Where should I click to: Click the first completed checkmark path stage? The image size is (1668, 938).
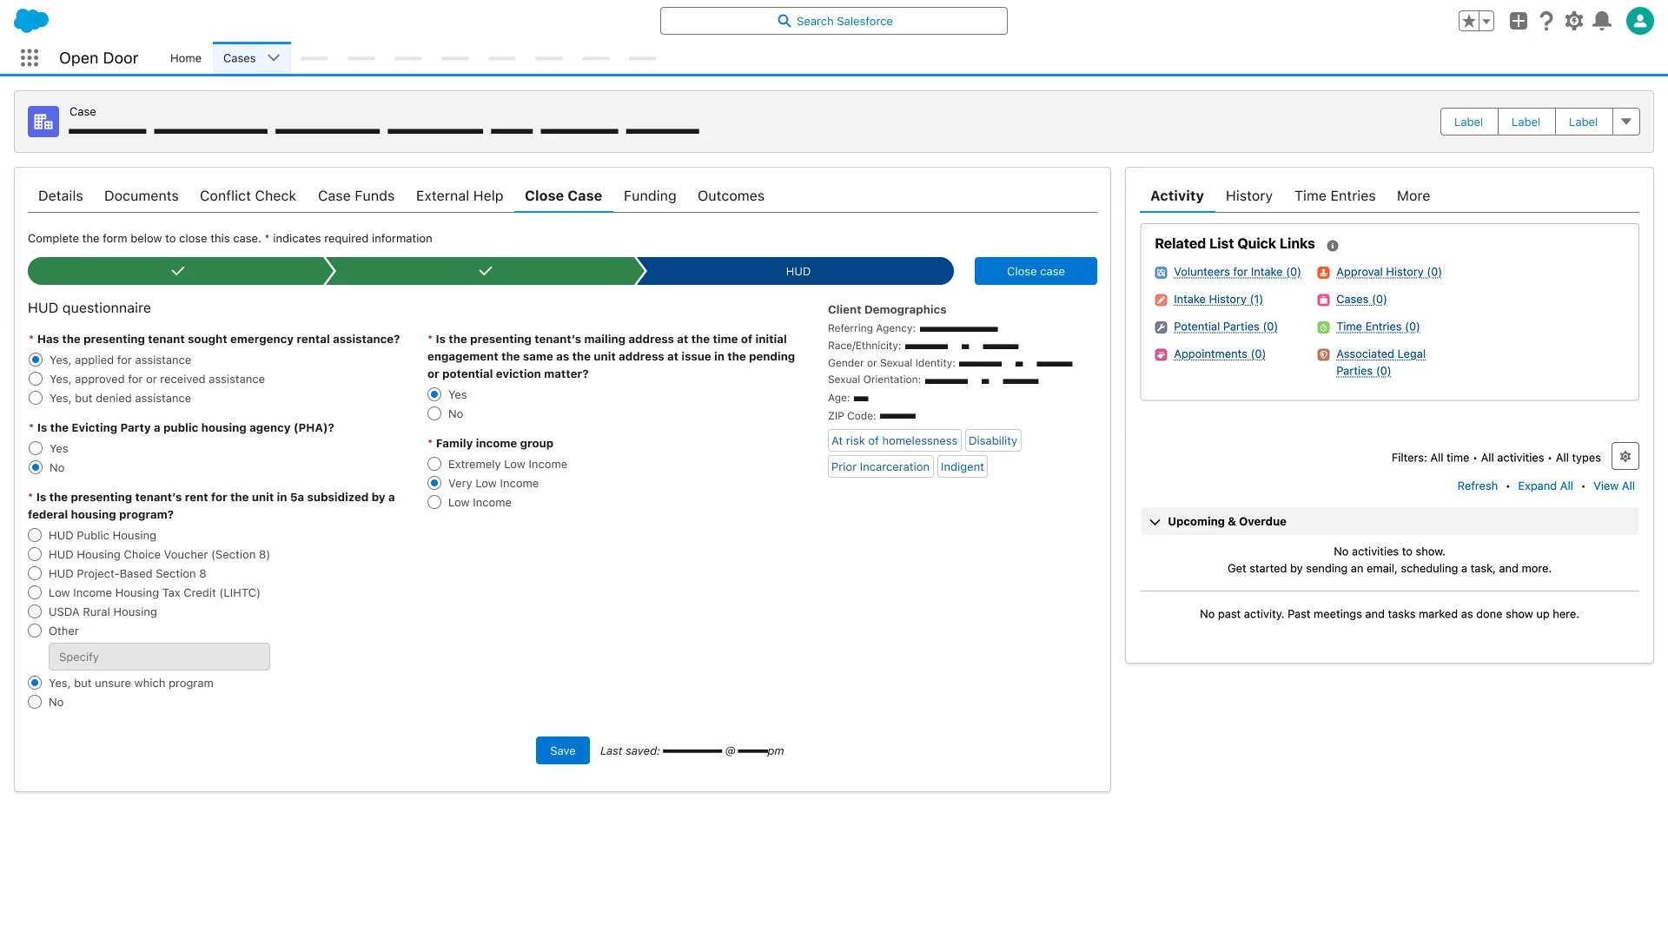[x=178, y=271]
